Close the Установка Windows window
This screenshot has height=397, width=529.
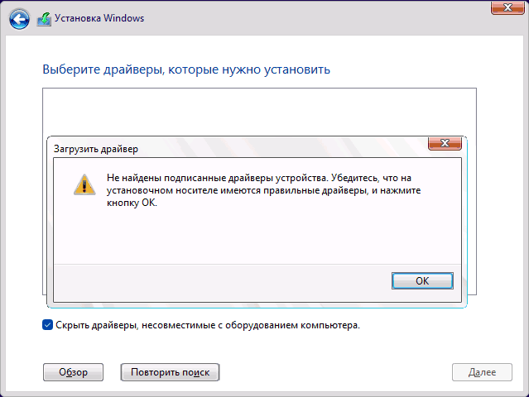coord(507,7)
